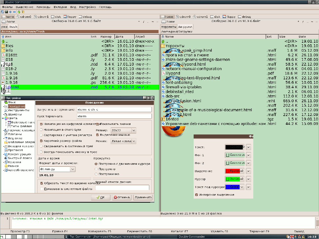
Task: Click the refresh icon in the main toolbar
Action: pyautogui.click(x=2, y=12)
